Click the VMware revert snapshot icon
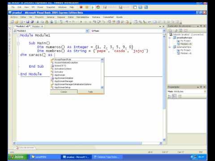215x161 pixels. pos(120,7)
